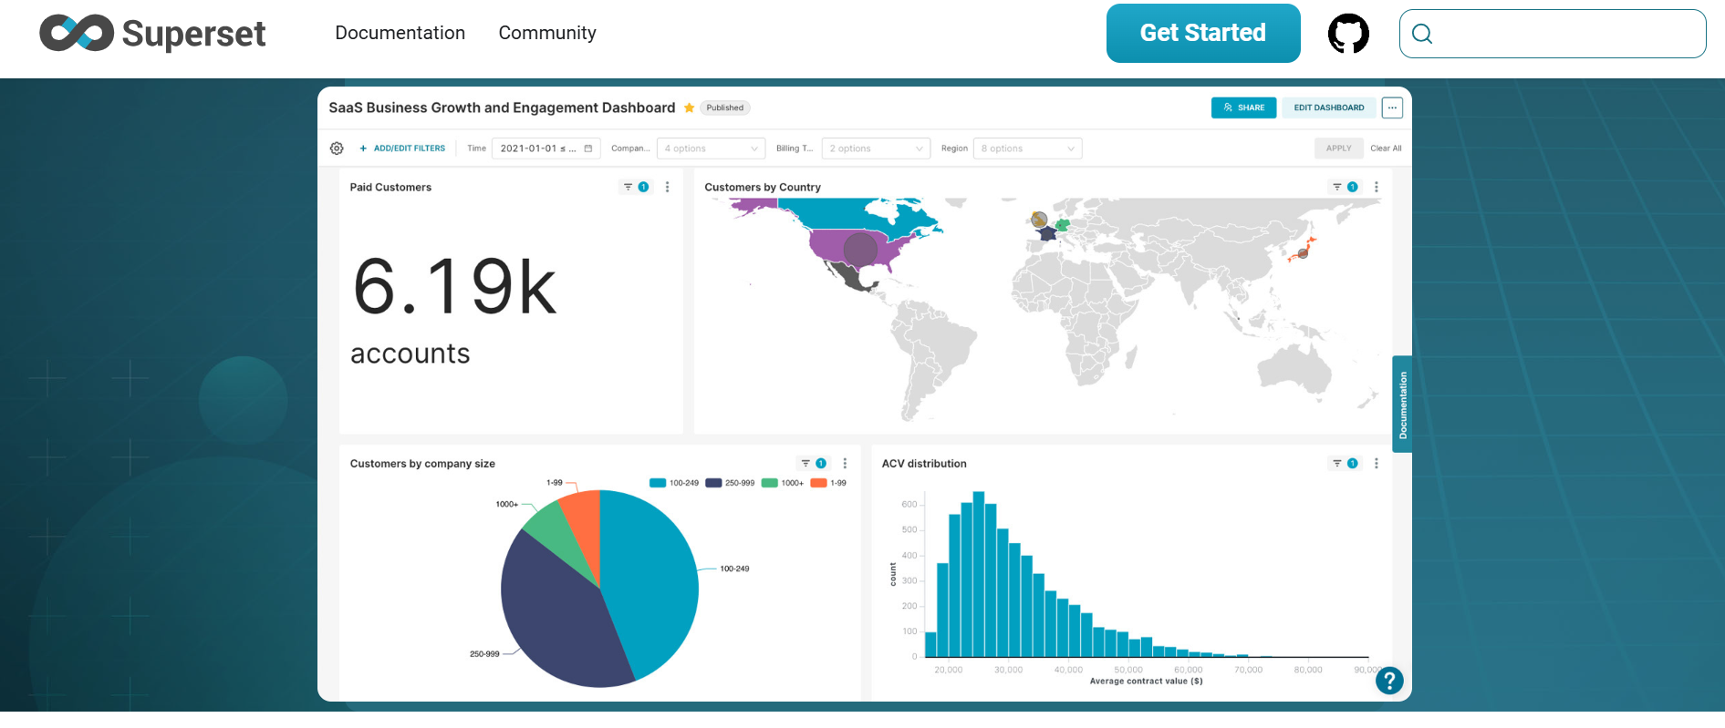Click the Customers by company size title
The height and width of the screenshot is (728, 1725).
coord(422,463)
